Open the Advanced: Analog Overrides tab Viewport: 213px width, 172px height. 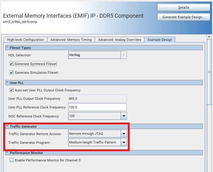click(120, 40)
